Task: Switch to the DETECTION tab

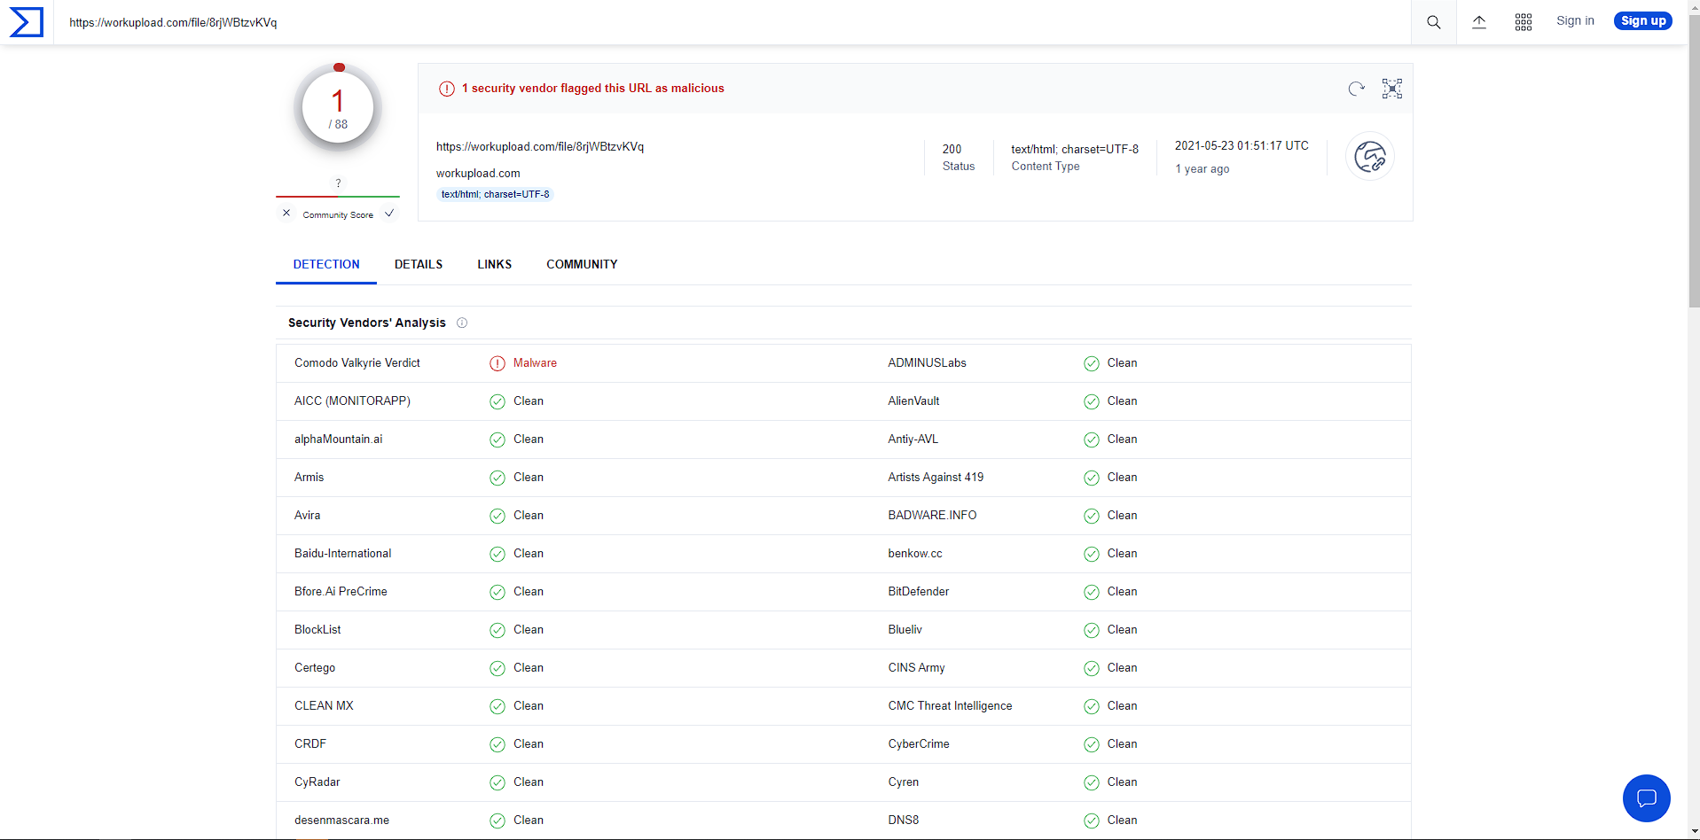Action: pos(326,264)
